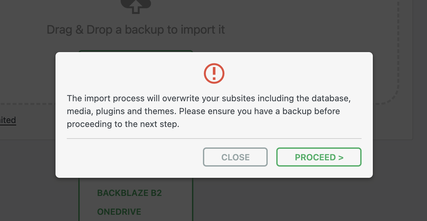Click the blank dialog area left of CLOSE

[132, 157]
